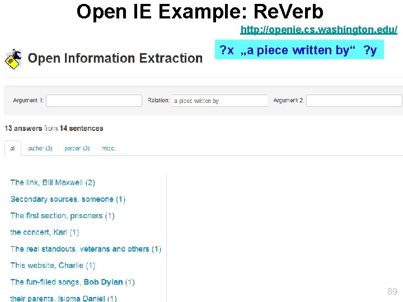Switch to the 'author (3)' tab

coord(40,148)
